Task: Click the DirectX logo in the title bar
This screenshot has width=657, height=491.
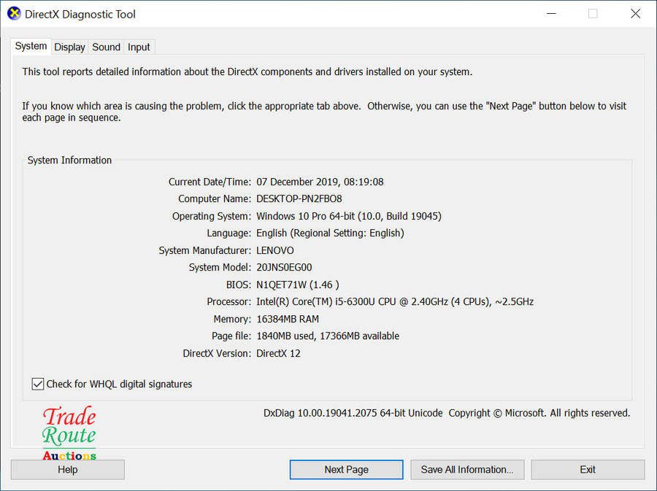Action: 13,13
